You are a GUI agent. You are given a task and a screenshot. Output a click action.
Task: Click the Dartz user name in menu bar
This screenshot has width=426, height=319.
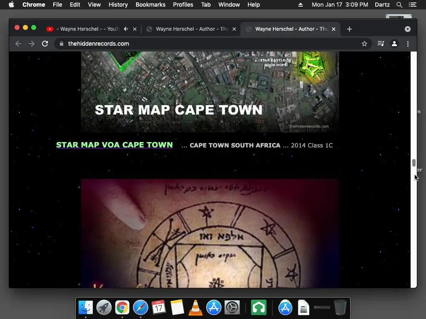382,5
